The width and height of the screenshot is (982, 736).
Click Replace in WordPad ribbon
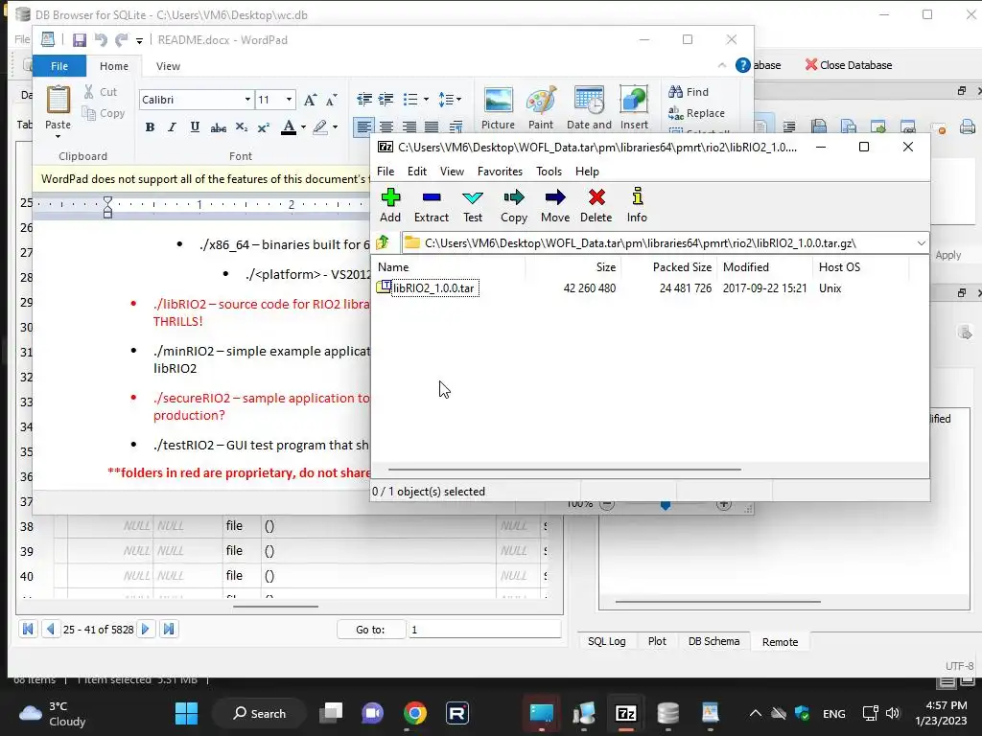pyautogui.click(x=696, y=113)
